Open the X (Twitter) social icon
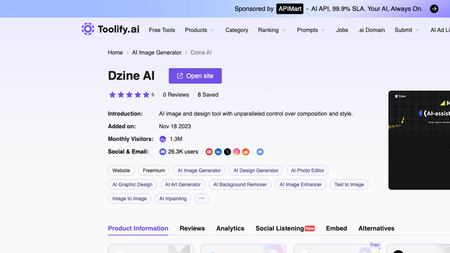The image size is (450, 253). pyautogui.click(x=227, y=152)
